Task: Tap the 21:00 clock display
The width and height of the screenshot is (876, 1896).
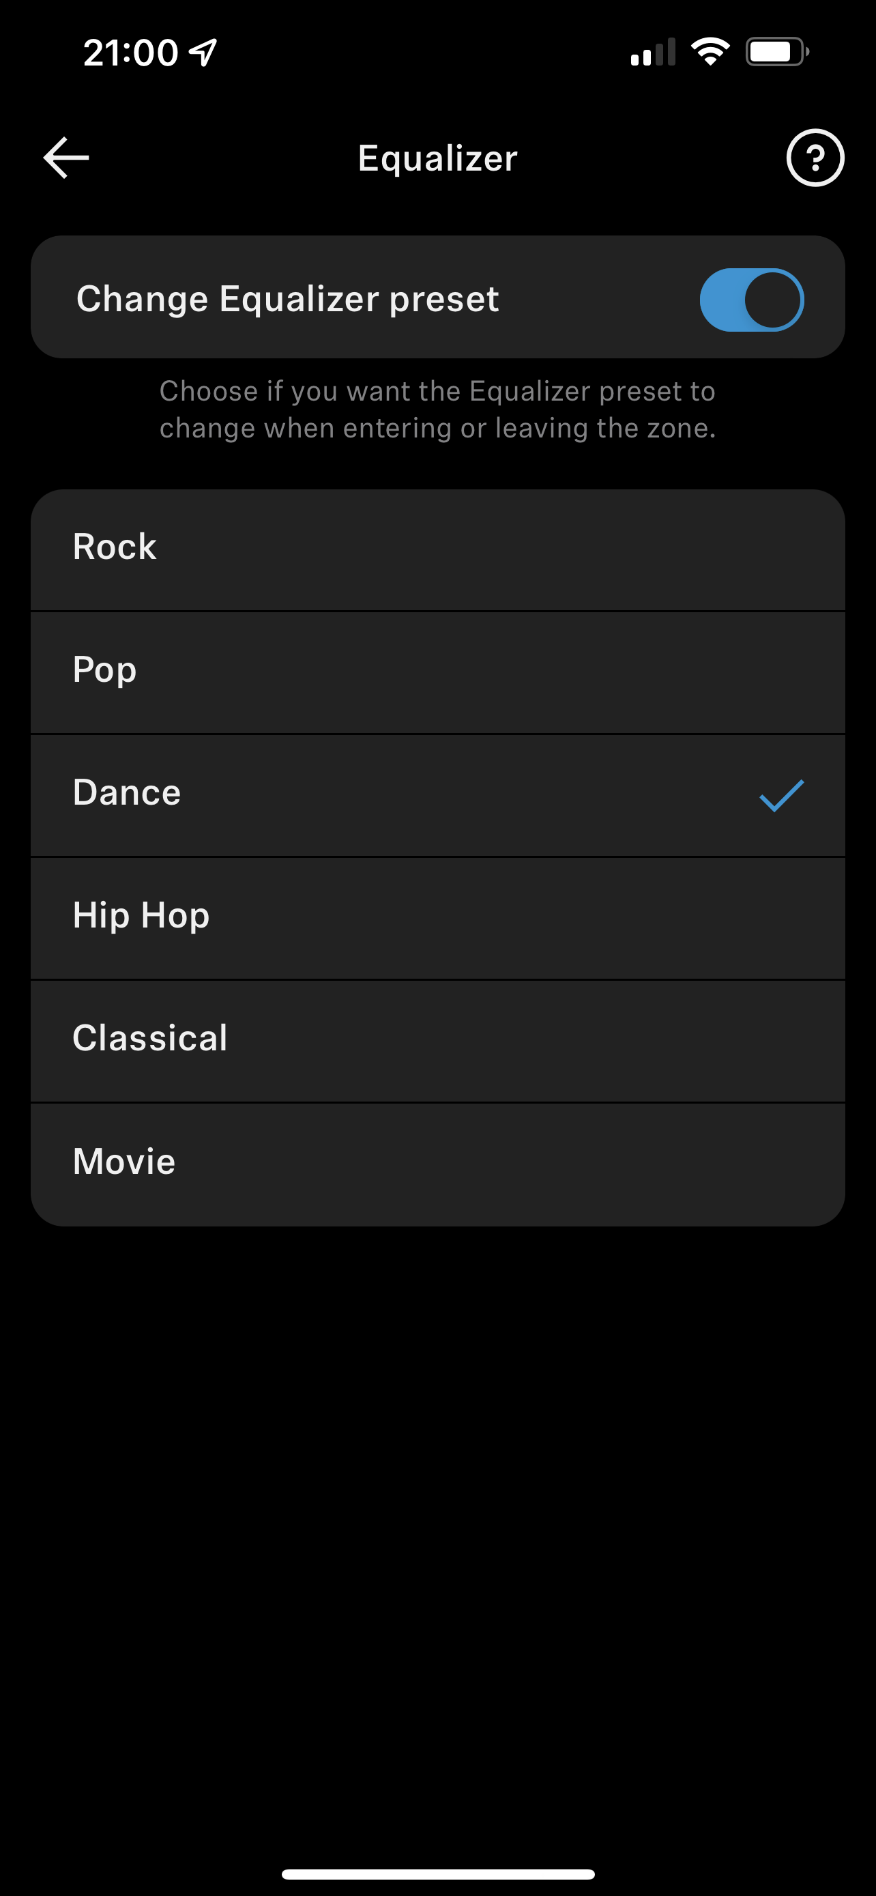Action: click(130, 53)
